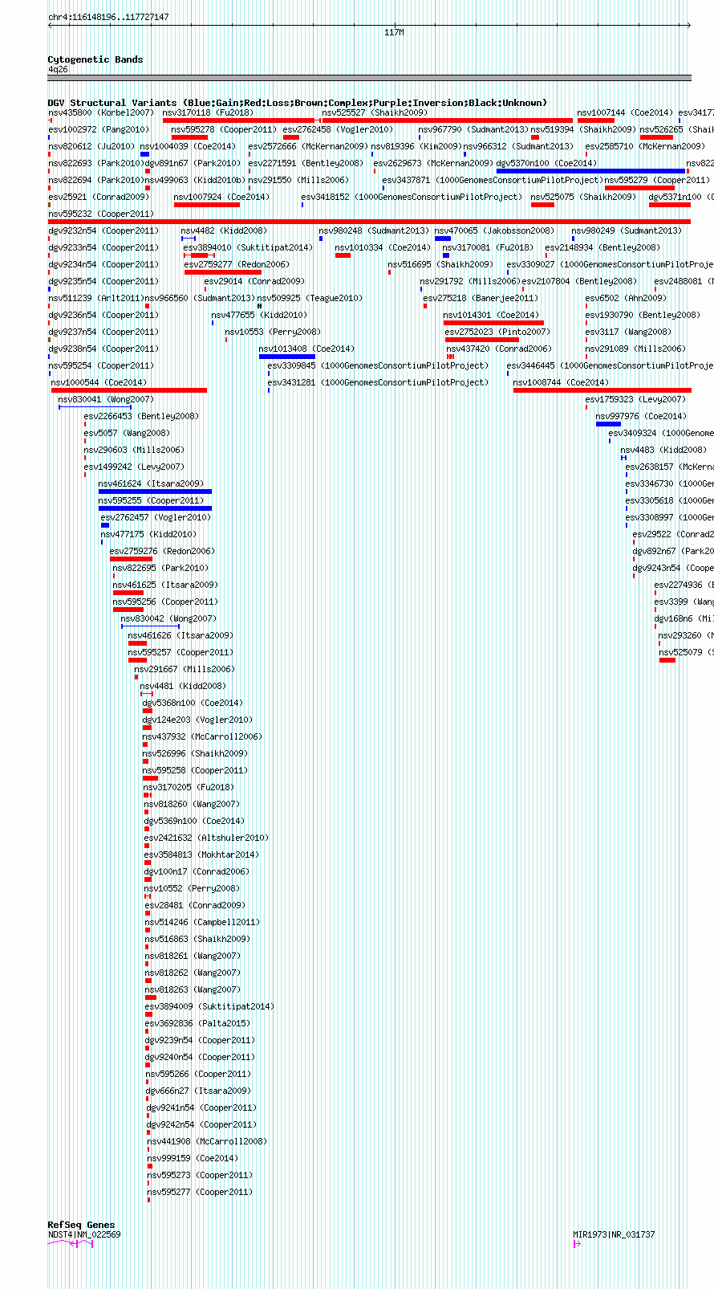Click nsv1010334 (Coe2014) variant label

click(x=383, y=247)
